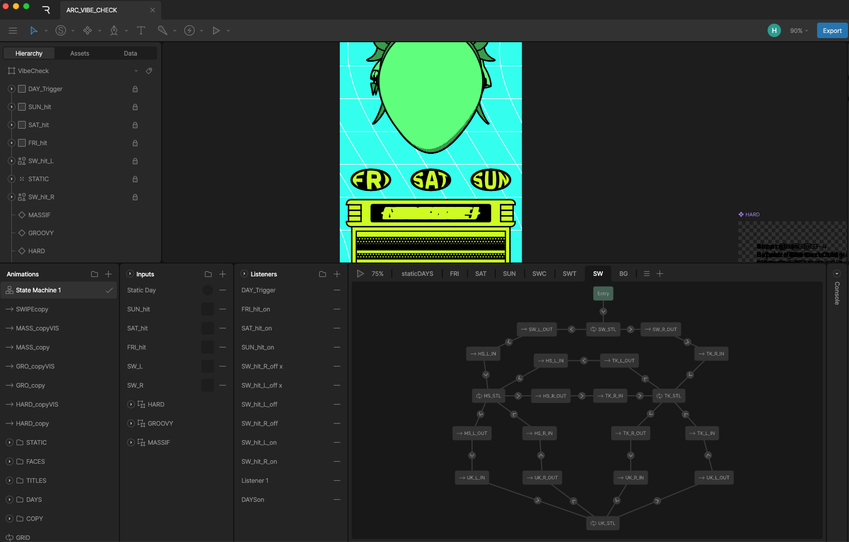Switch to the Assets tab

[x=80, y=54]
